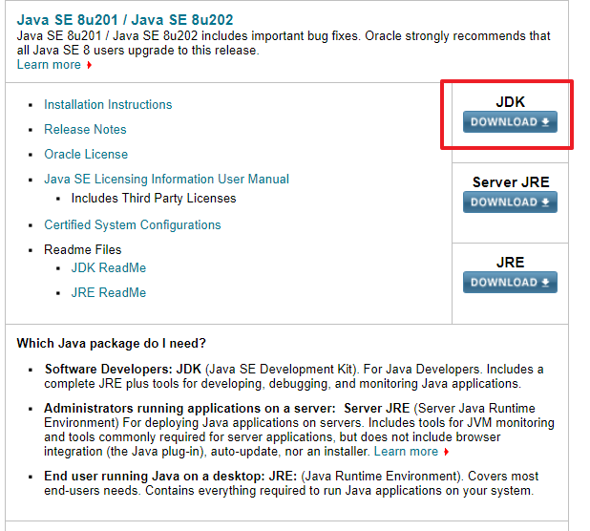
Task: Click 'Administrators running applications on a server' text
Action: [x=189, y=408]
